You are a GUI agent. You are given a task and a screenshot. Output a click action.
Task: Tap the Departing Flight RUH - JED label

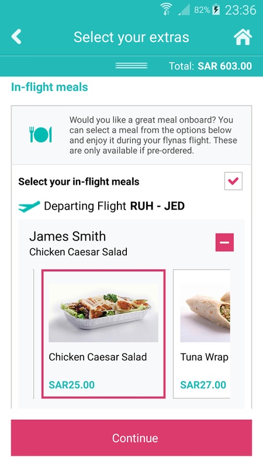coord(114,206)
